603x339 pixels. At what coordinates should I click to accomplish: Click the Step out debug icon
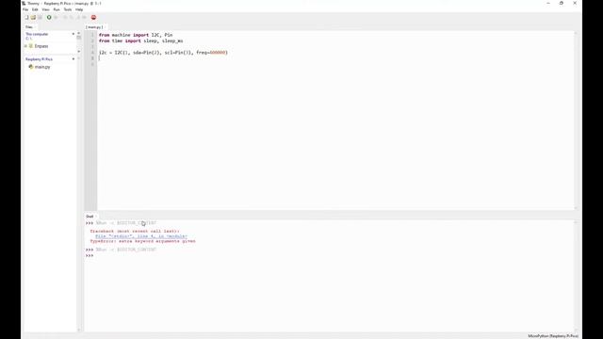pyautogui.click(x=77, y=17)
